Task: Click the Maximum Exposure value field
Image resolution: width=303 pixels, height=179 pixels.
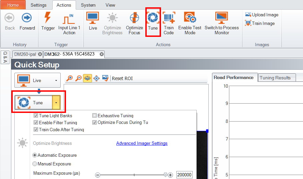Action: click(184, 175)
